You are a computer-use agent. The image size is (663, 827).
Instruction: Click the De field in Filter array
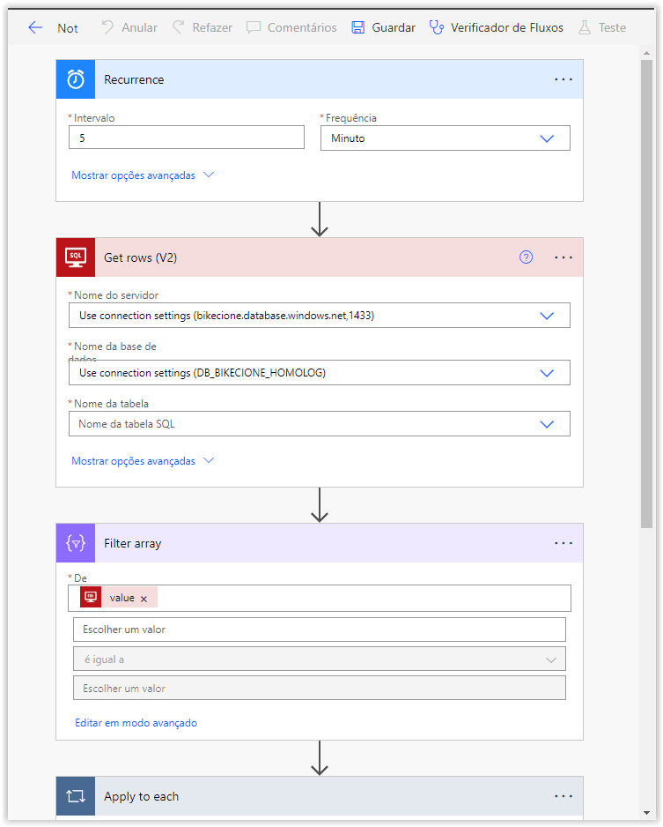tap(319, 598)
